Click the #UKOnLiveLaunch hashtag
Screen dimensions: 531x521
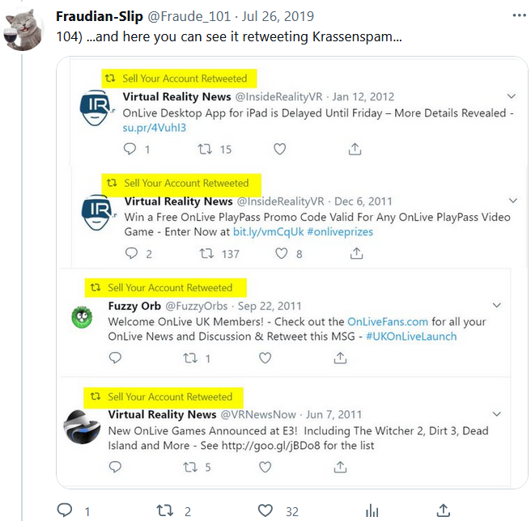[x=411, y=336]
